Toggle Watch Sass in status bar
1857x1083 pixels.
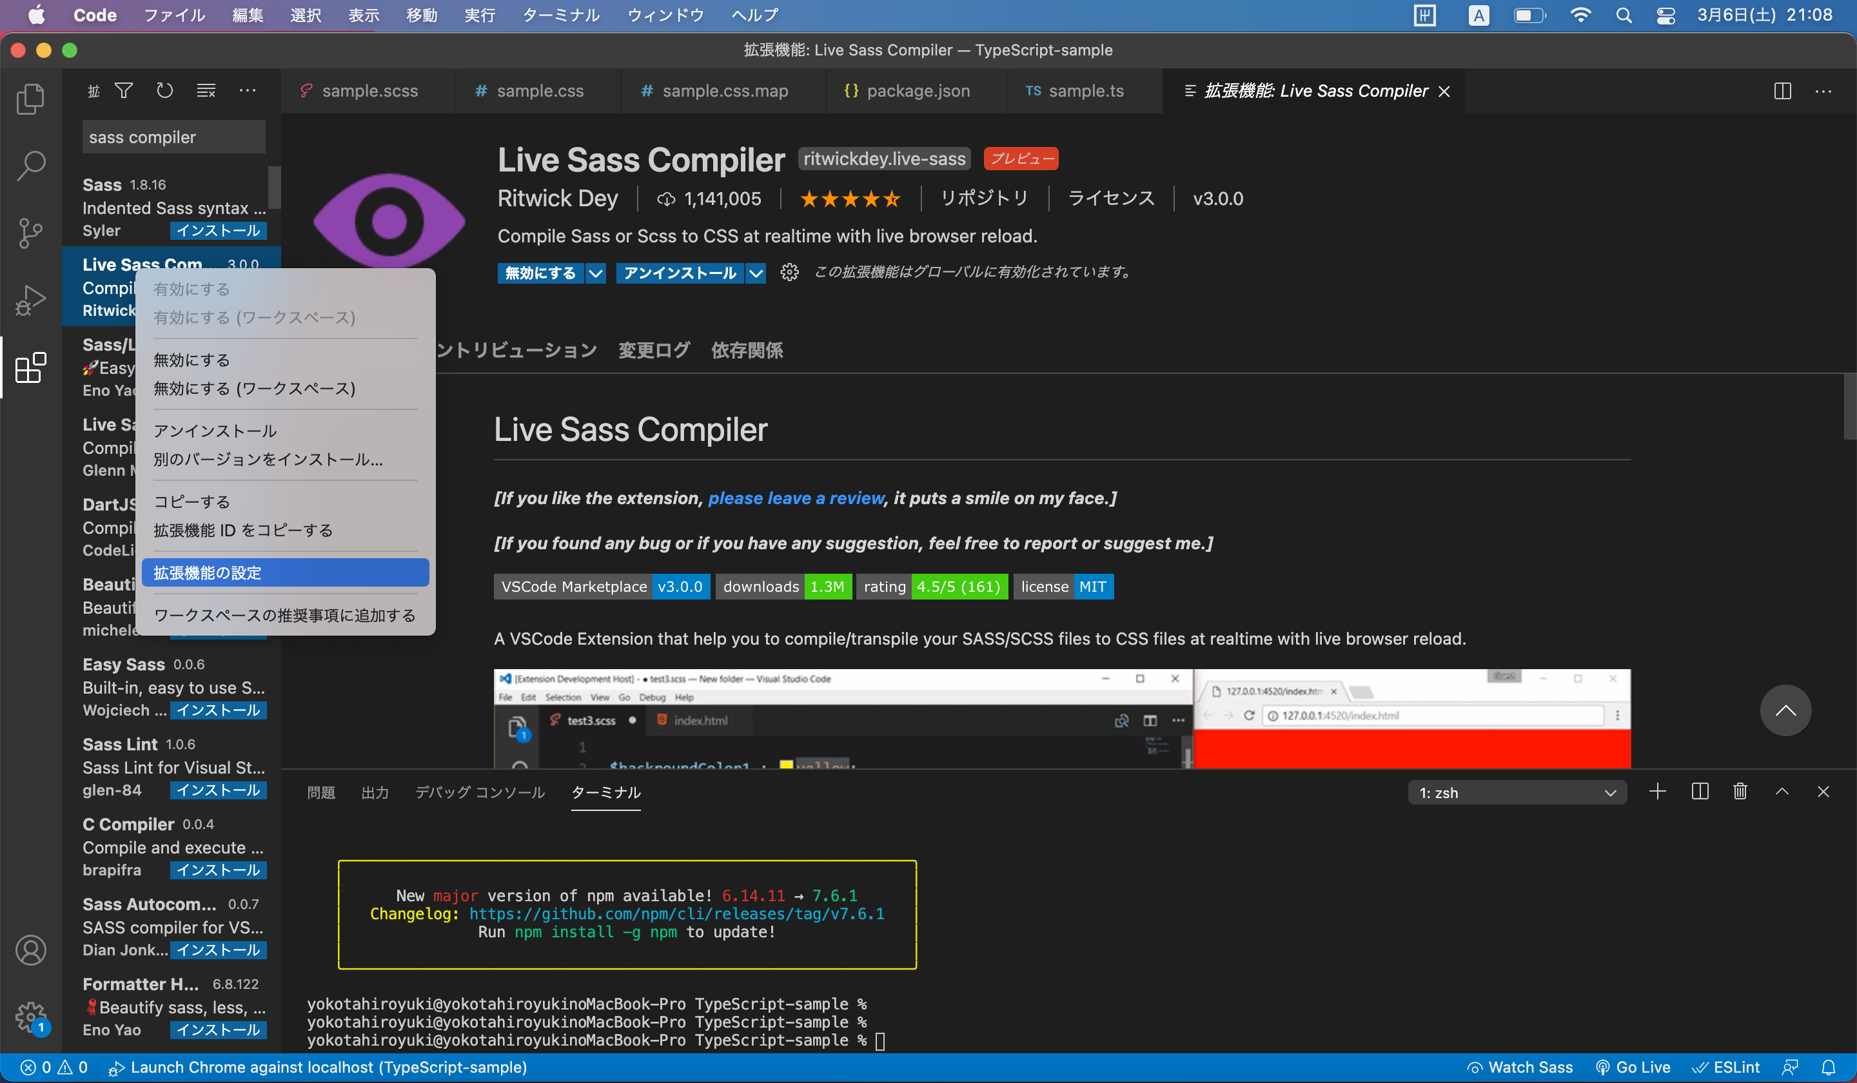coord(1520,1068)
